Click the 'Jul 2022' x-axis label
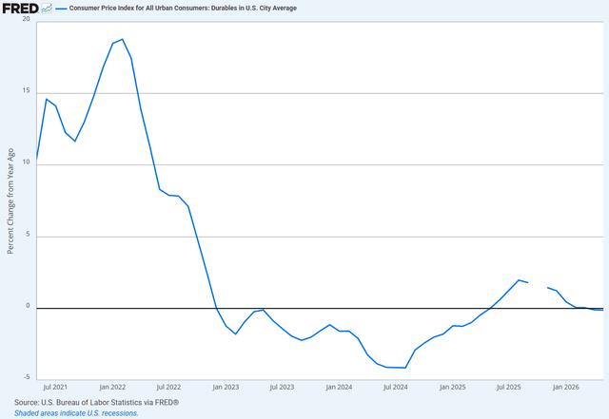The width and height of the screenshot is (609, 419). (x=168, y=387)
